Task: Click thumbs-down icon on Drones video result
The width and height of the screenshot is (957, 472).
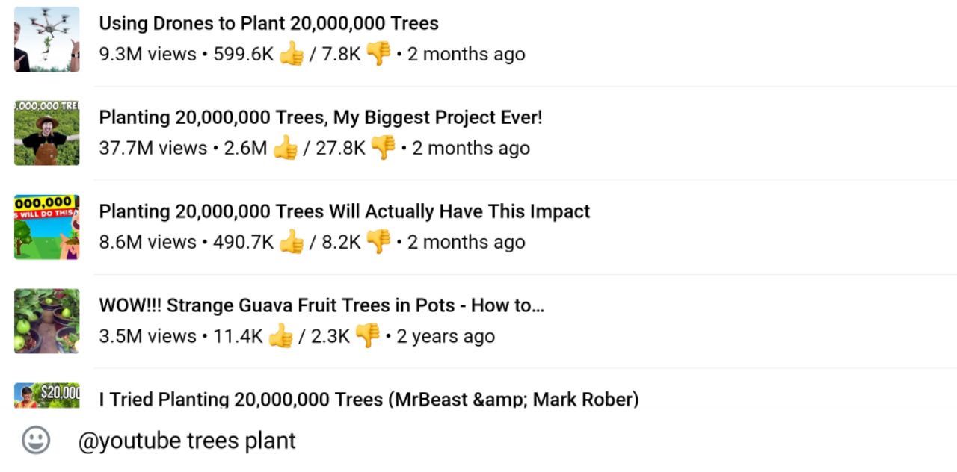Action: coord(379,54)
